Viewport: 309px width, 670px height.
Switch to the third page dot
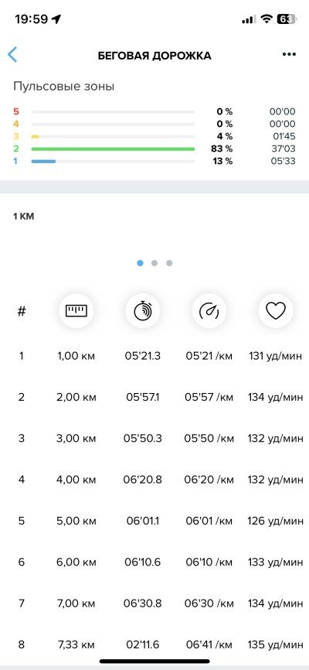coord(169,263)
